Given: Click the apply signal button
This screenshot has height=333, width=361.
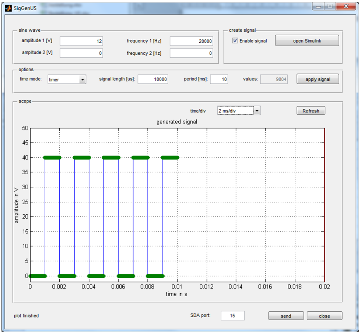Looking at the screenshot, I should pos(318,79).
